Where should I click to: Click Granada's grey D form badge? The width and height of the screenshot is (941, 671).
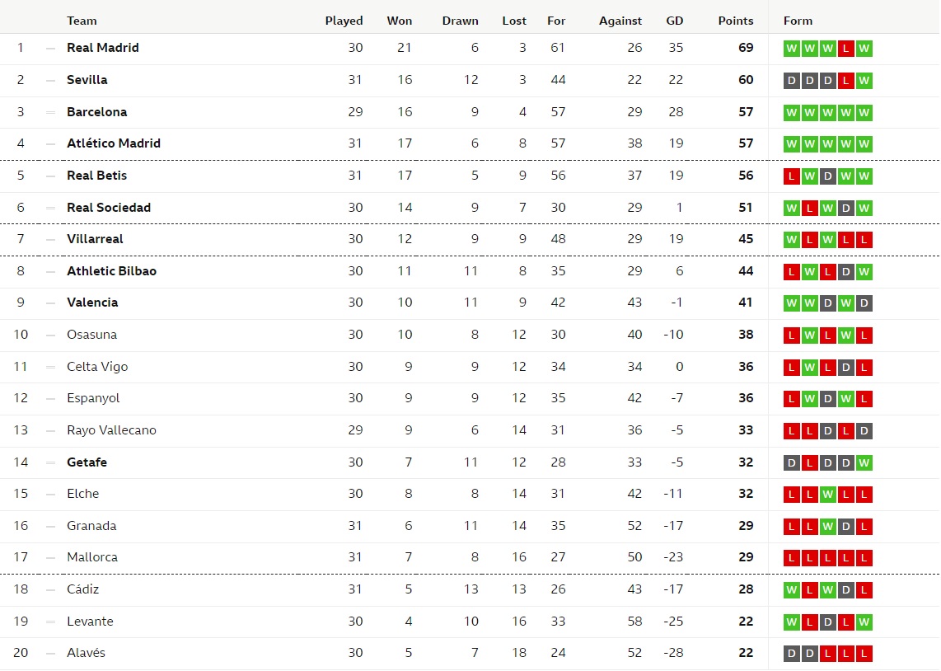coord(845,527)
